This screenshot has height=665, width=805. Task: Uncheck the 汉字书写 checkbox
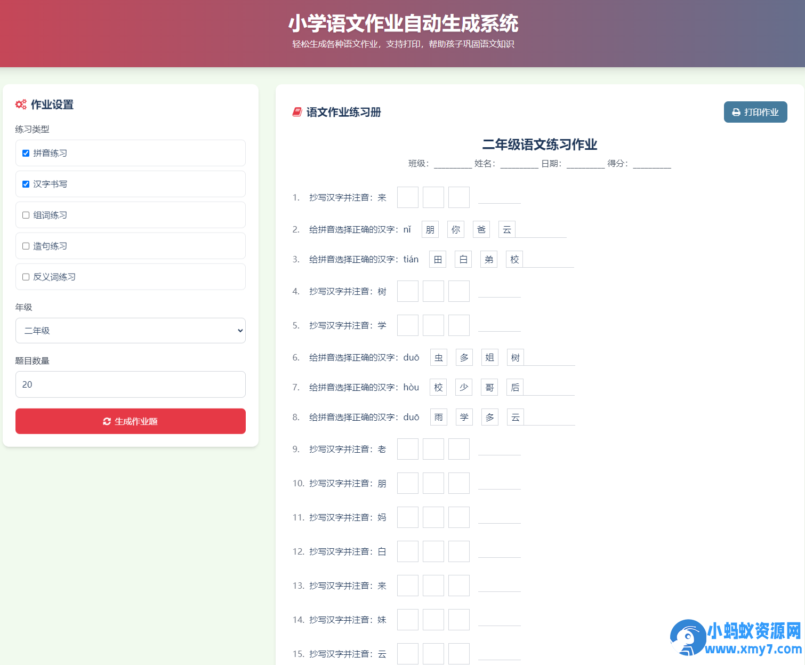(x=26, y=184)
